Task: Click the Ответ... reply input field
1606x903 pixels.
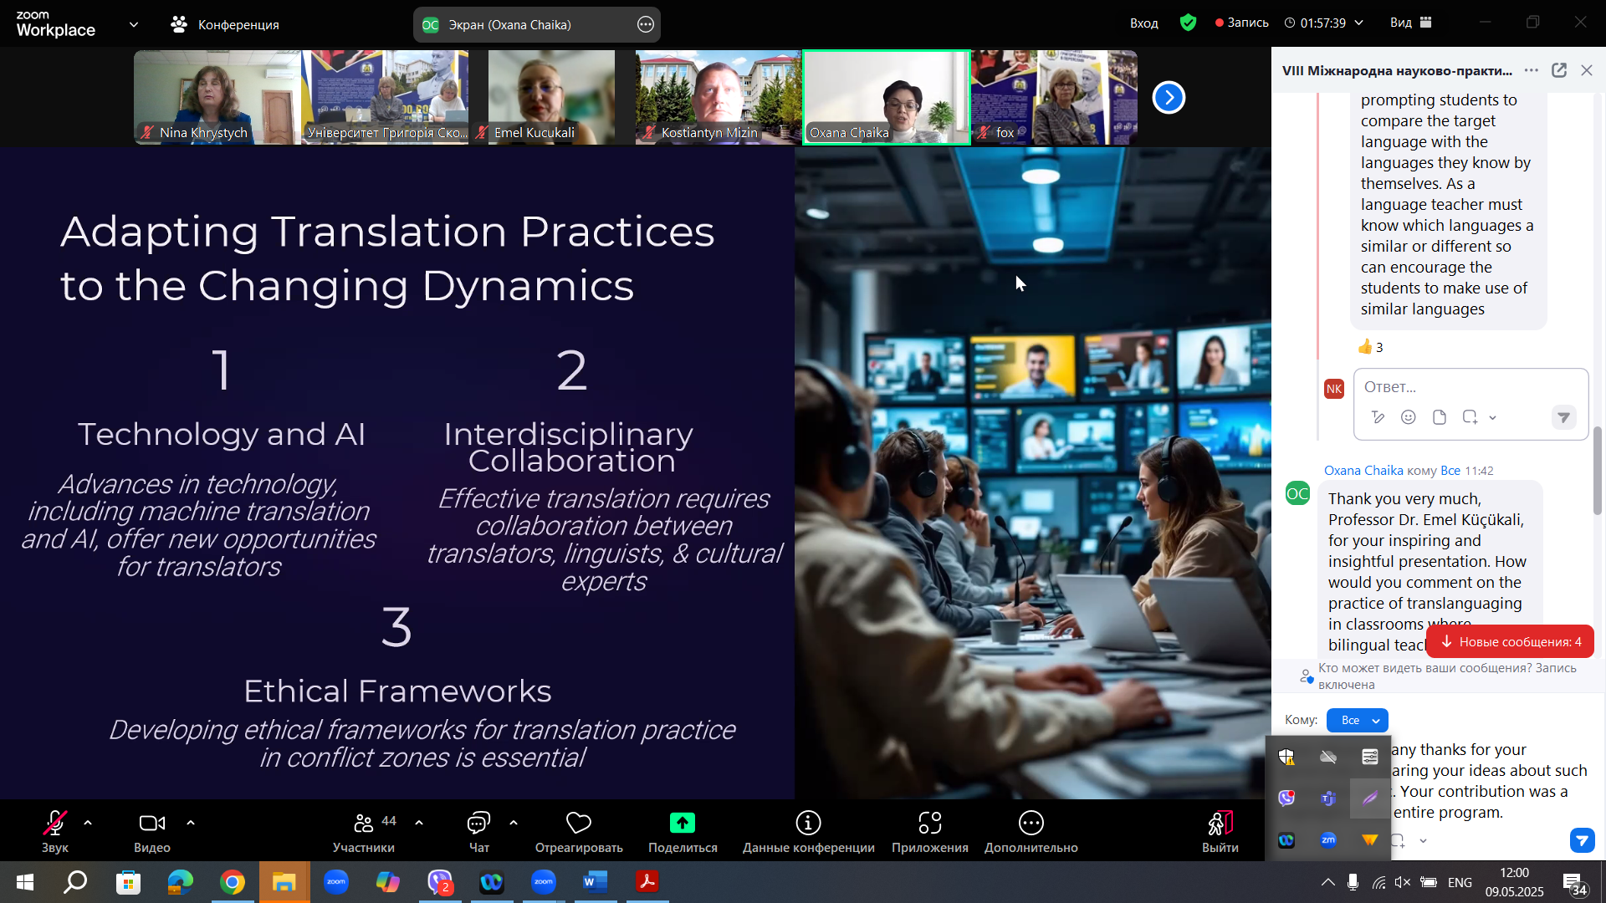Action: (x=1470, y=387)
